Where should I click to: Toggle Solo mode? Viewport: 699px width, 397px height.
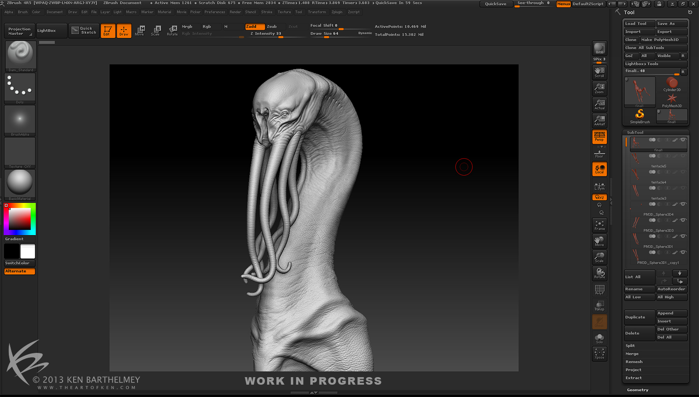pos(599,338)
